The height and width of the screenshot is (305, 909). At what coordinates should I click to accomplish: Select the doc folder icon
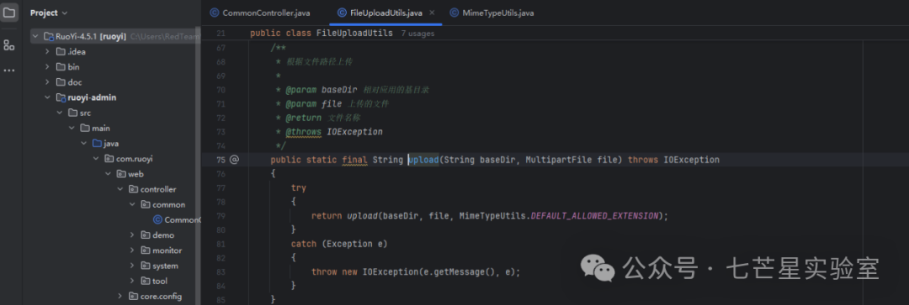tap(61, 82)
